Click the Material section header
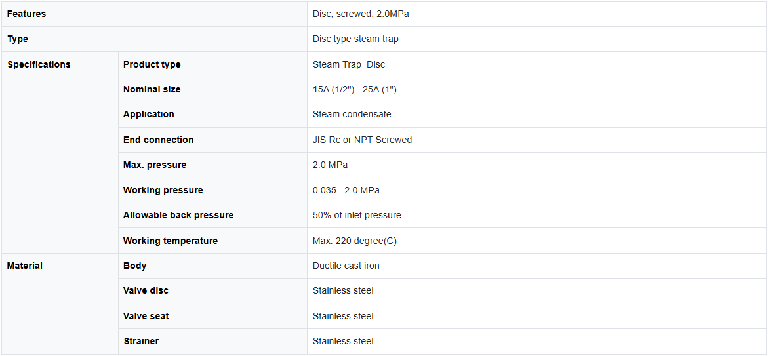Screen dimensions: 768x356 pyautogui.click(x=25, y=266)
